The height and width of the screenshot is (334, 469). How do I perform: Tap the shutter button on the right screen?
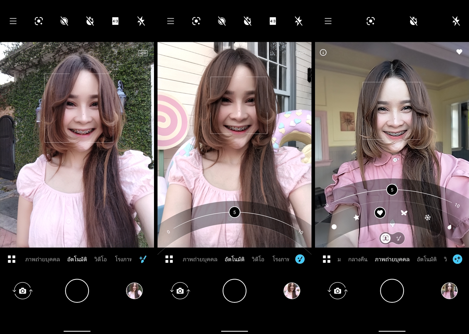[x=392, y=291]
